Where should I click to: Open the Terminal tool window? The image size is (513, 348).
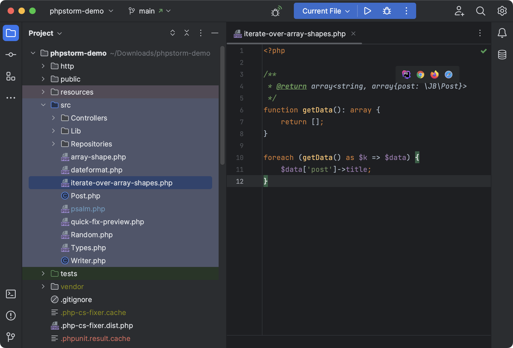(11, 294)
